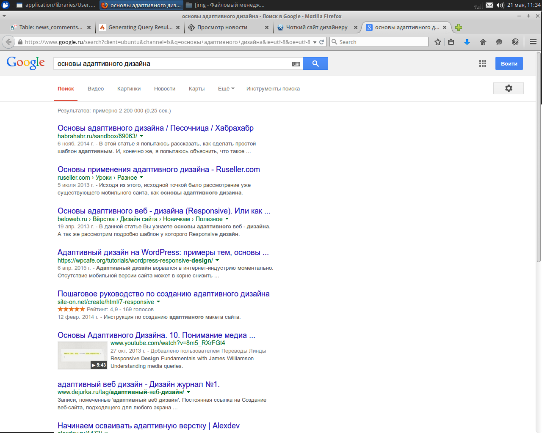Switch to the 'Новости' search tab

165,89
